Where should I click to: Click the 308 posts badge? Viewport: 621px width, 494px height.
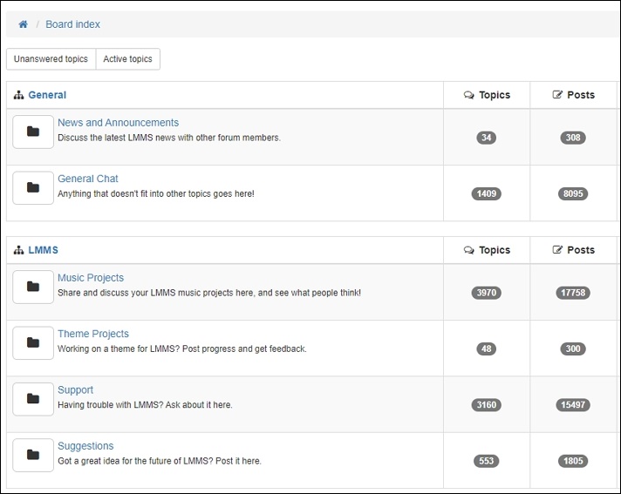point(573,138)
